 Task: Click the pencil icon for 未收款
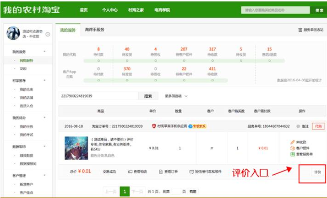[x=292, y=142]
